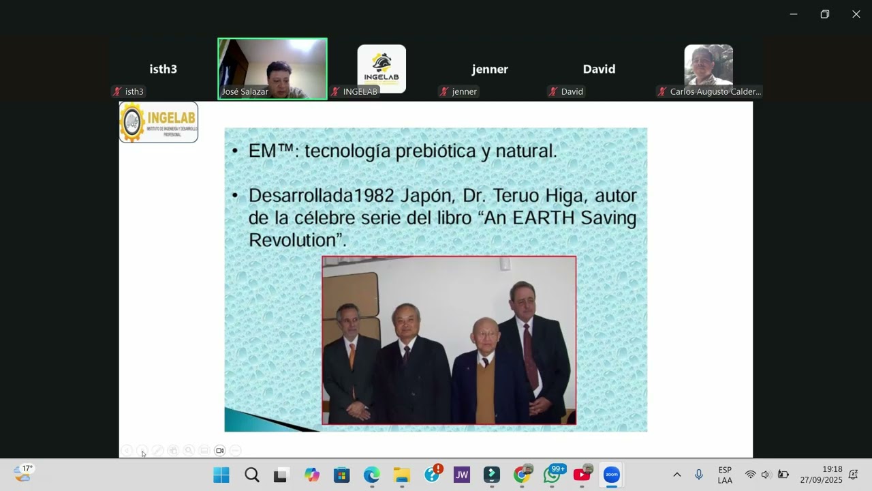
Task: Click the slideshow previous slide arrow
Action: [127, 451]
